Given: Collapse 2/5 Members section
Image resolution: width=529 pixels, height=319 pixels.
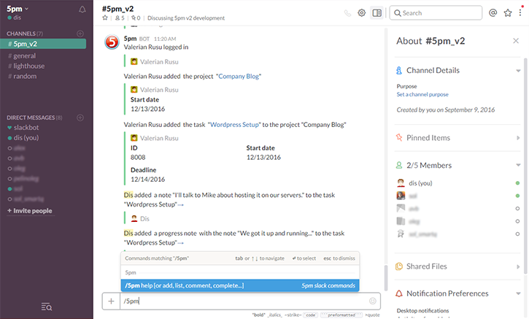Looking at the screenshot, I should point(518,165).
